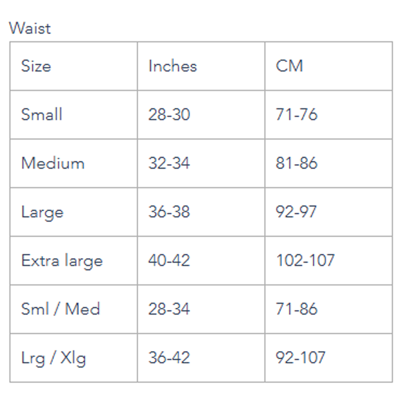
Task: Click the Extra large row label
Action: [62, 261]
